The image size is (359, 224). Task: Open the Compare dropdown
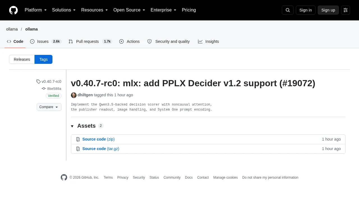tap(49, 107)
